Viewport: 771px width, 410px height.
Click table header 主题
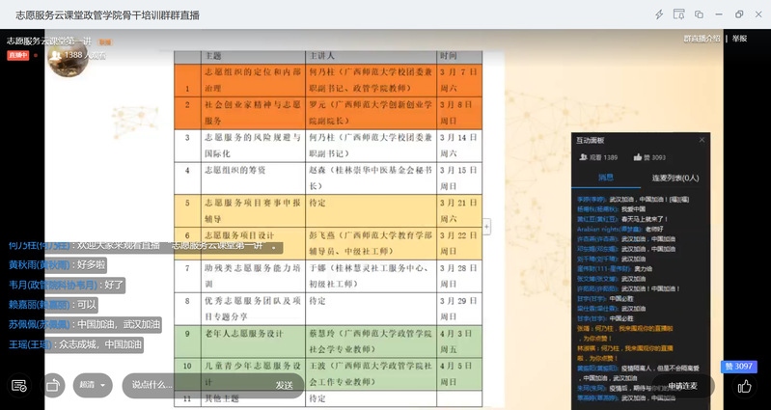click(253, 56)
